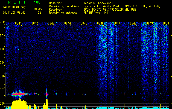Click the Observer label
This screenshot has height=109, width=172.
pyautogui.click(x=56, y=3)
